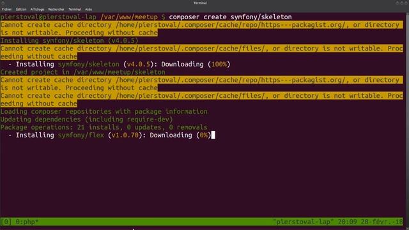Click the Downloading (0%) progress text
The image size is (409, 230).
pyautogui.click(x=180, y=135)
